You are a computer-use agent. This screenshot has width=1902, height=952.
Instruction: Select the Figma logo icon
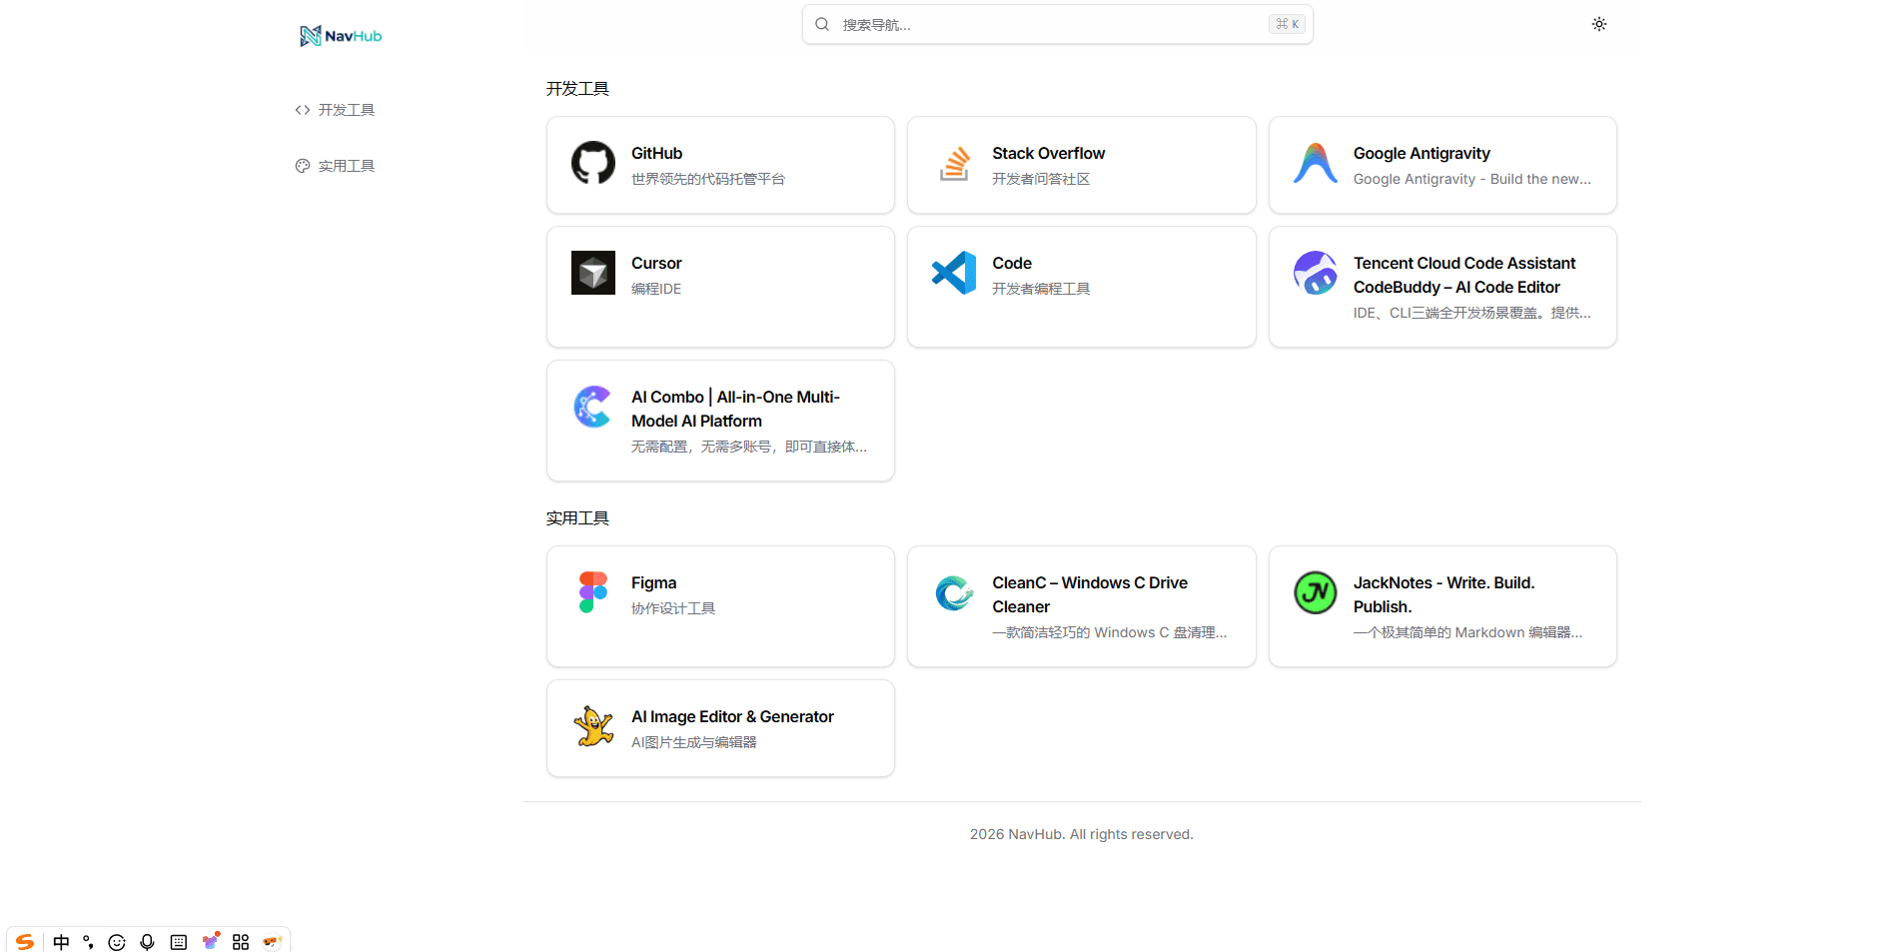(592, 591)
